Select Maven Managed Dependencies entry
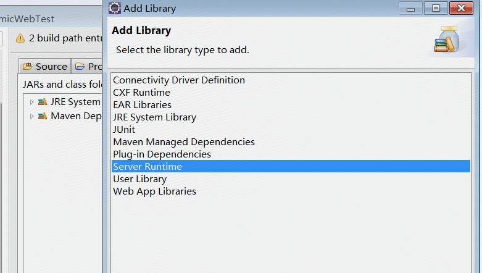Viewport: 482px width, 273px height. pyautogui.click(x=291, y=141)
